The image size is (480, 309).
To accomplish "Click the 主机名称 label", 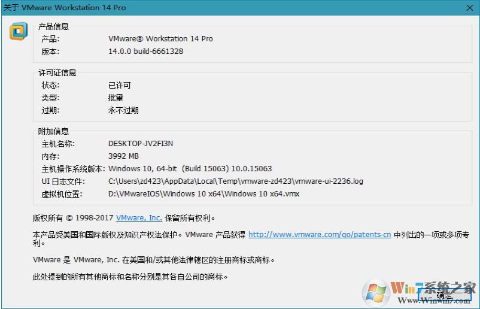I will click(58, 144).
